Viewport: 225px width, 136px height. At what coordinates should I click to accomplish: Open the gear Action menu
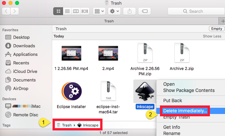point(114,11)
